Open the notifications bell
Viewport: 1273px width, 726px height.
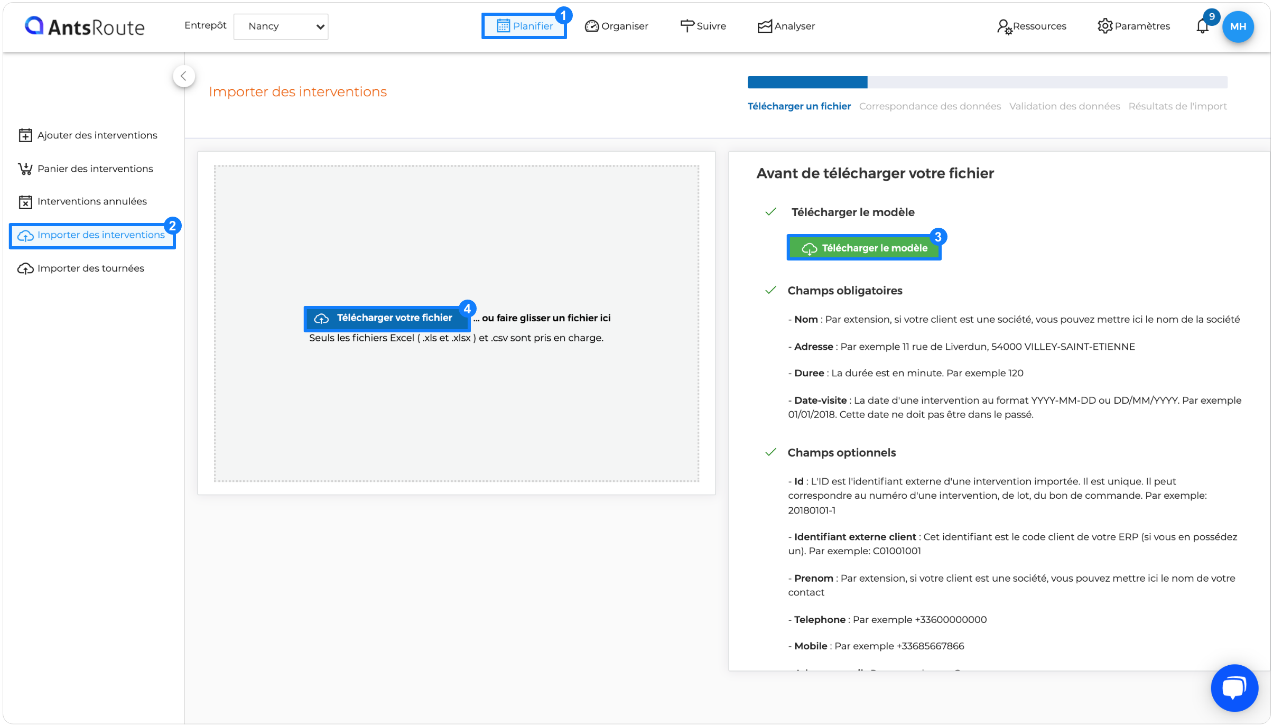point(1203,26)
